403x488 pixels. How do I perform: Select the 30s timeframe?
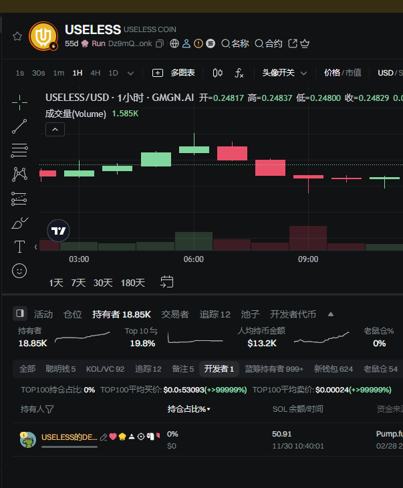(x=39, y=73)
